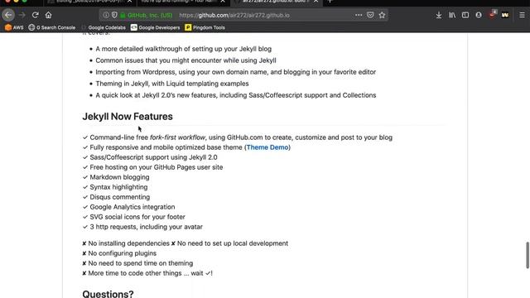This screenshot has width=530, height=298.
Task: Open the Firefox account icon
Action: pos(479,15)
